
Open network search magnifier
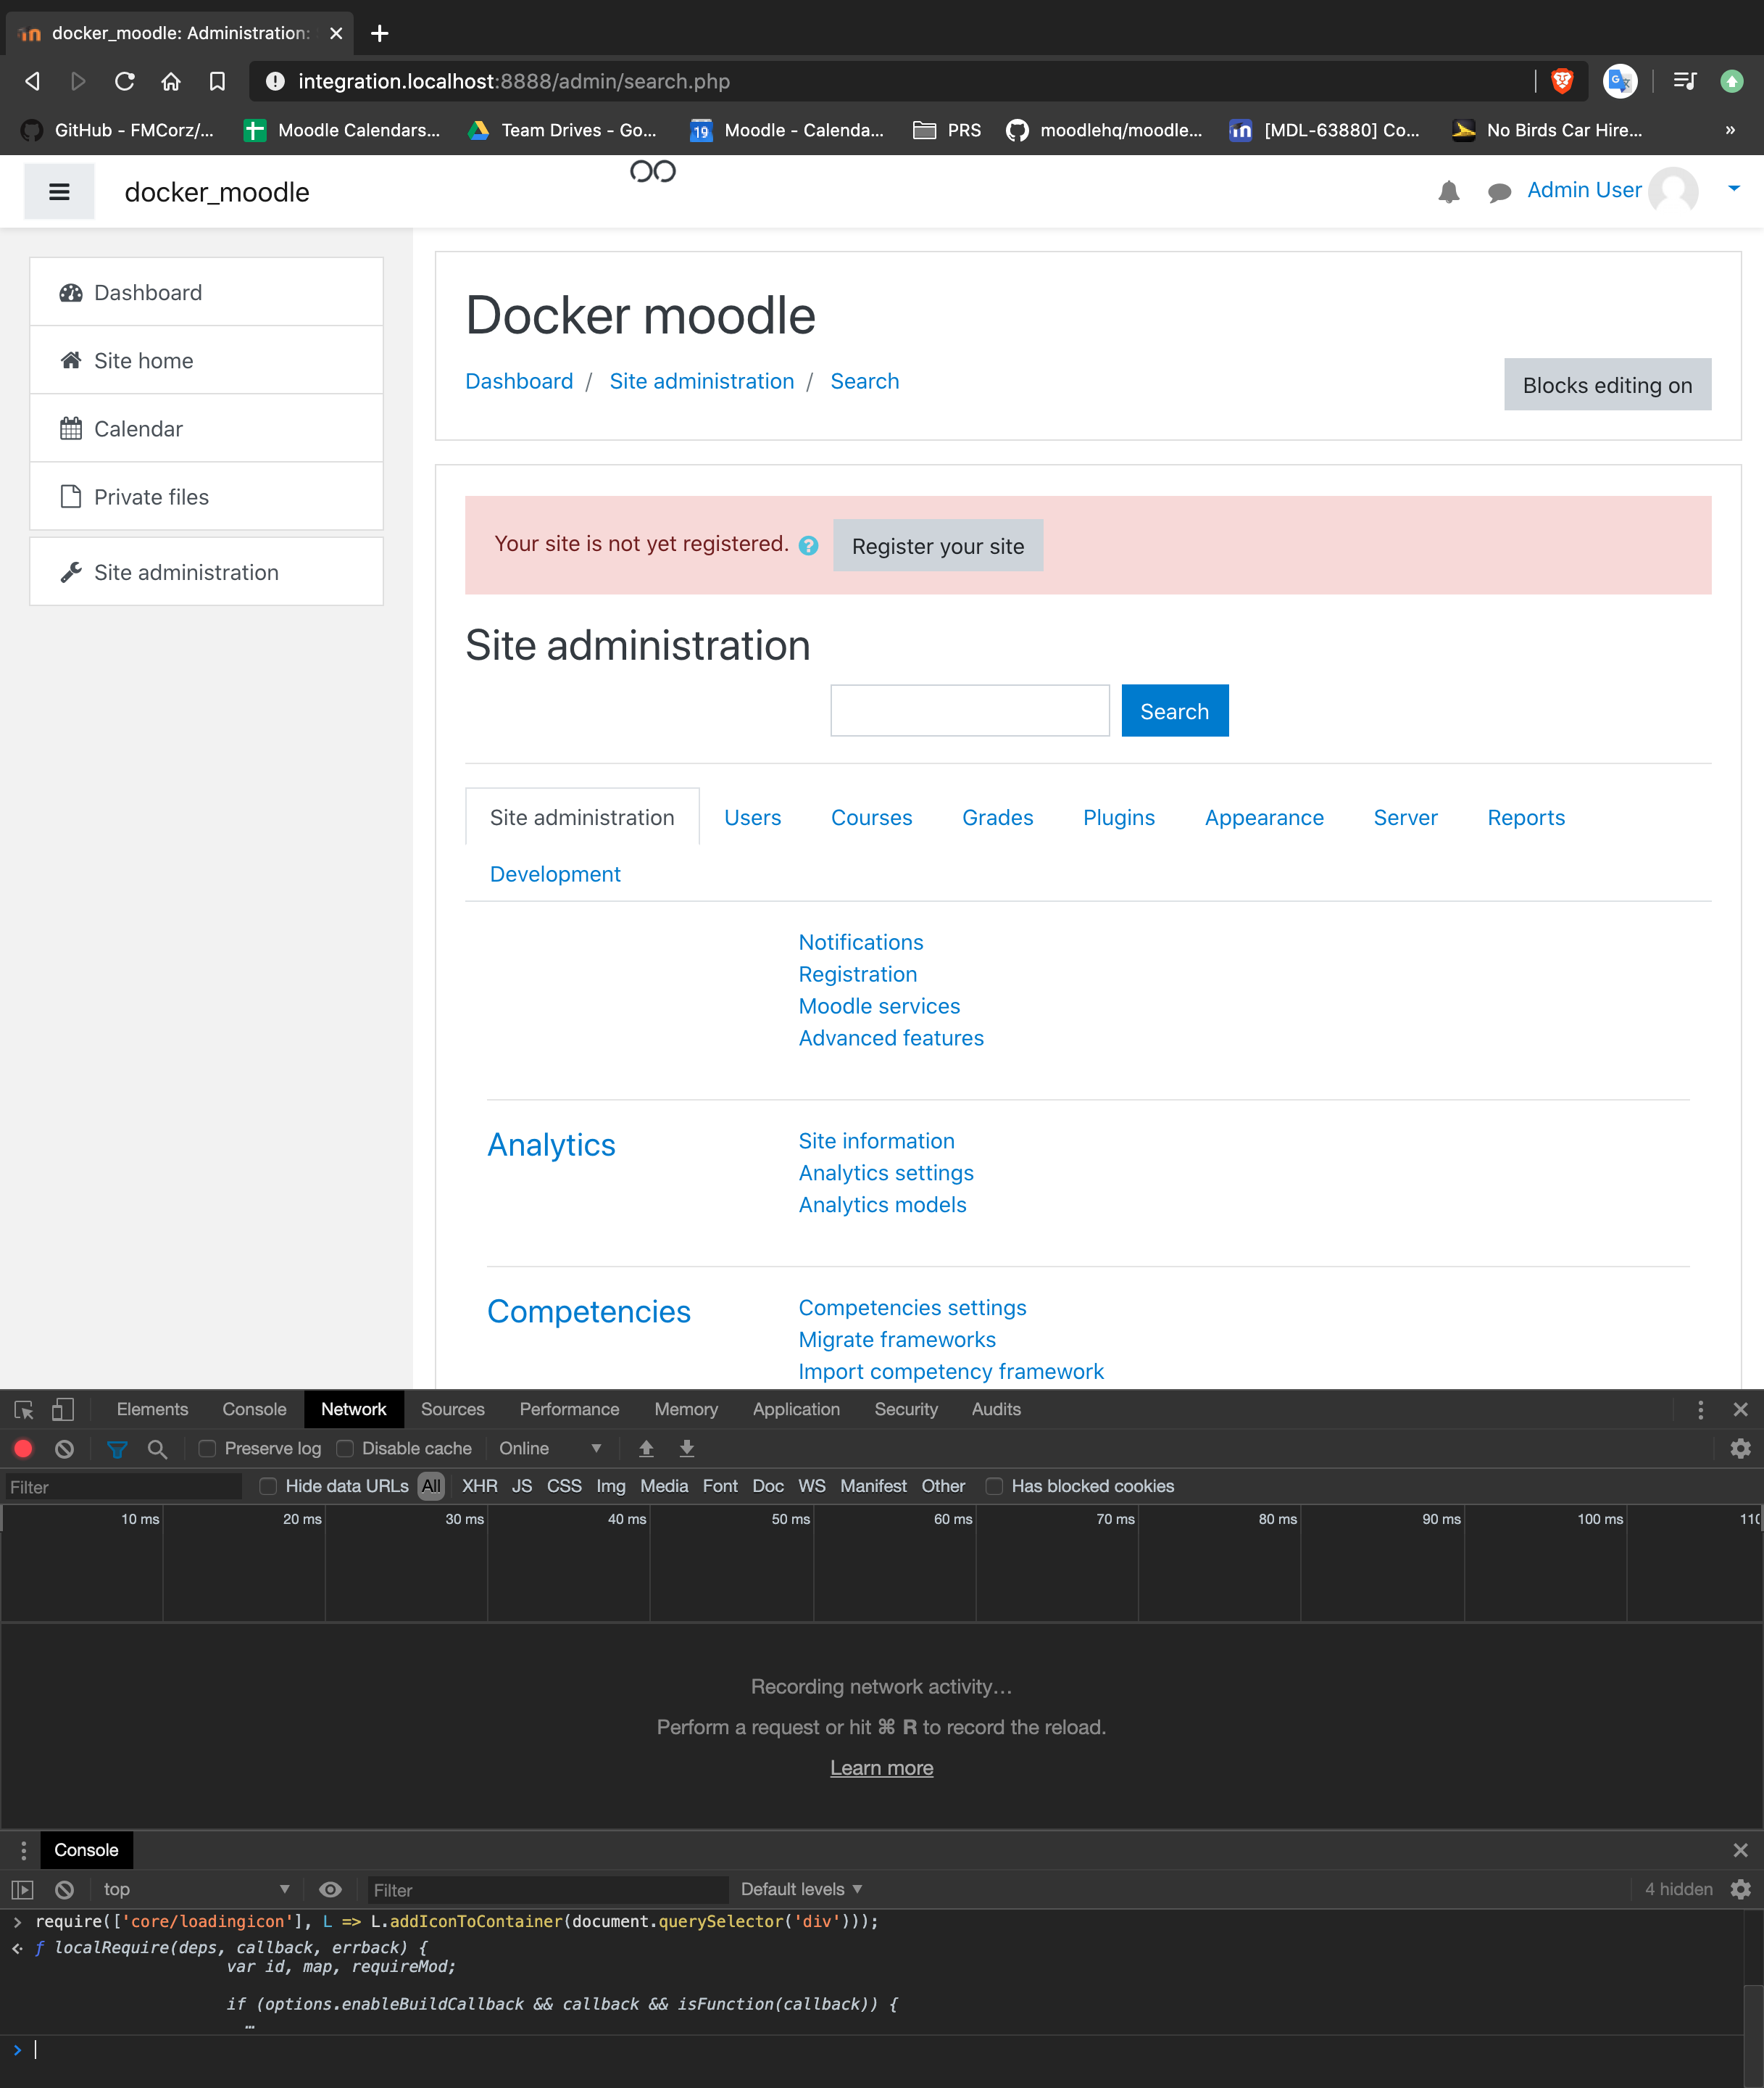[157, 1448]
